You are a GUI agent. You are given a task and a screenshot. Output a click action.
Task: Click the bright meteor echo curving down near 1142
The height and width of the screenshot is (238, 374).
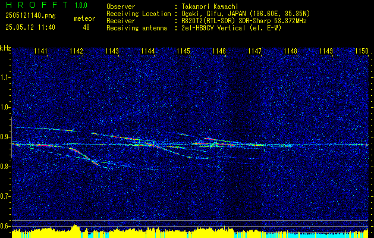(x=83, y=156)
